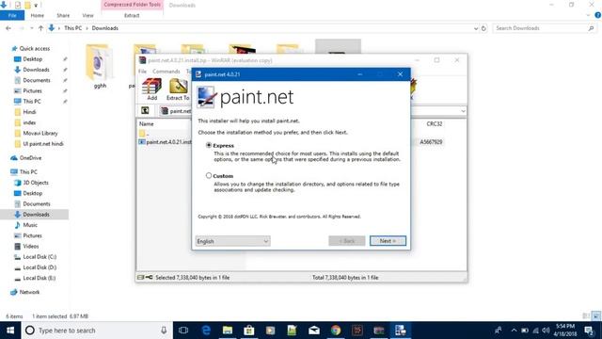Screen dimensions: 602x339
Task: Select Hindi folder in navigation pane
Action: pyautogui.click(x=29, y=112)
